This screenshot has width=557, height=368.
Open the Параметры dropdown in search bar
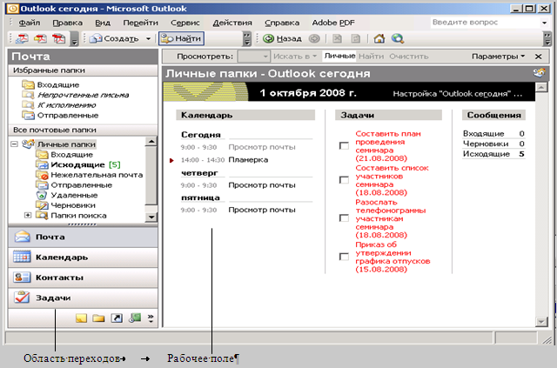click(498, 57)
